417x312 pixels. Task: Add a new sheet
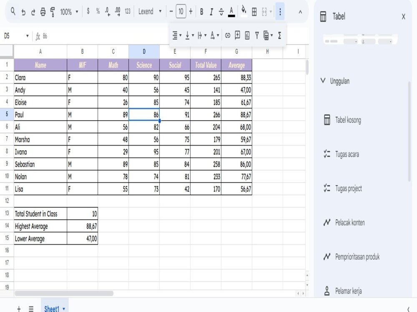(19, 309)
